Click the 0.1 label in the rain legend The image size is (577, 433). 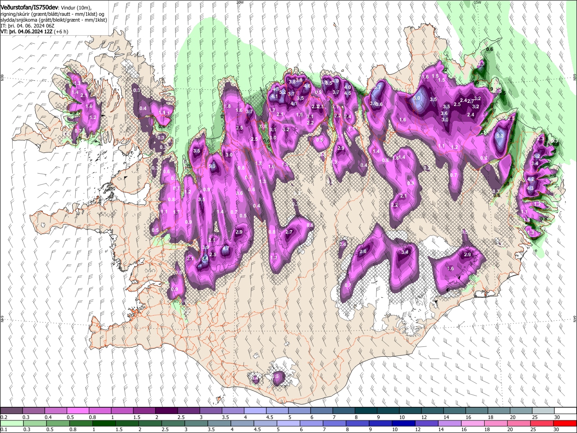pos(4,429)
